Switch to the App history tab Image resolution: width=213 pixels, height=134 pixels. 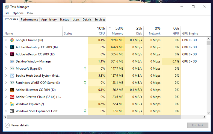click(x=49, y=20)
